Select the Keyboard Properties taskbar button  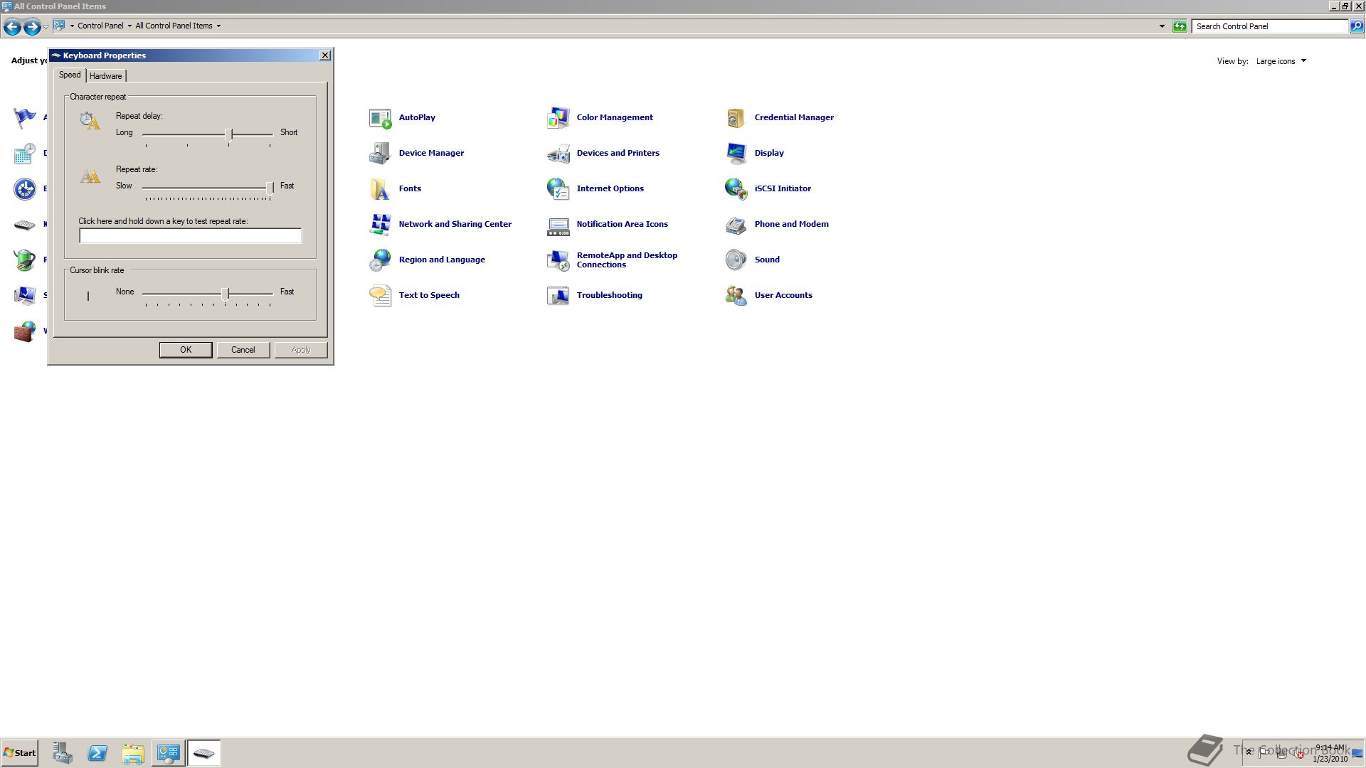[x=204, y=753]
